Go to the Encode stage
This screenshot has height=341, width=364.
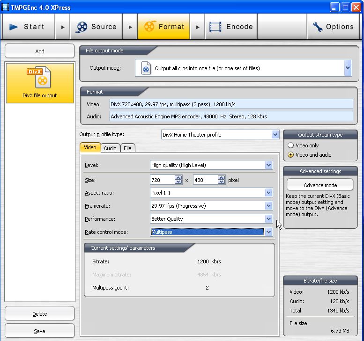click(231, 27)
